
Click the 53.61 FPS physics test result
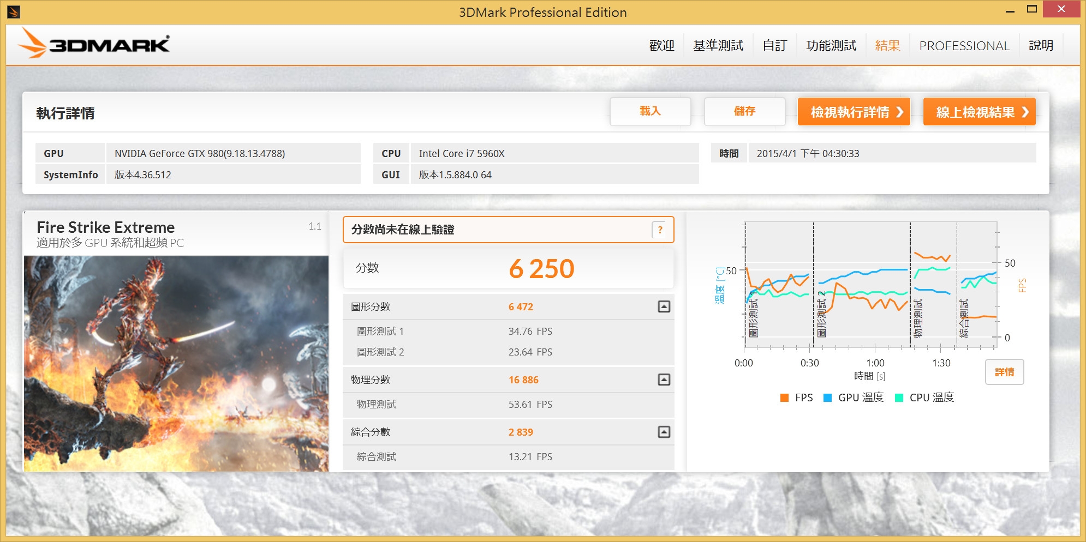530,405
